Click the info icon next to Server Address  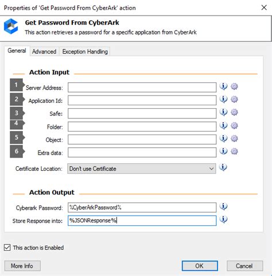click(x=223, y=86)
